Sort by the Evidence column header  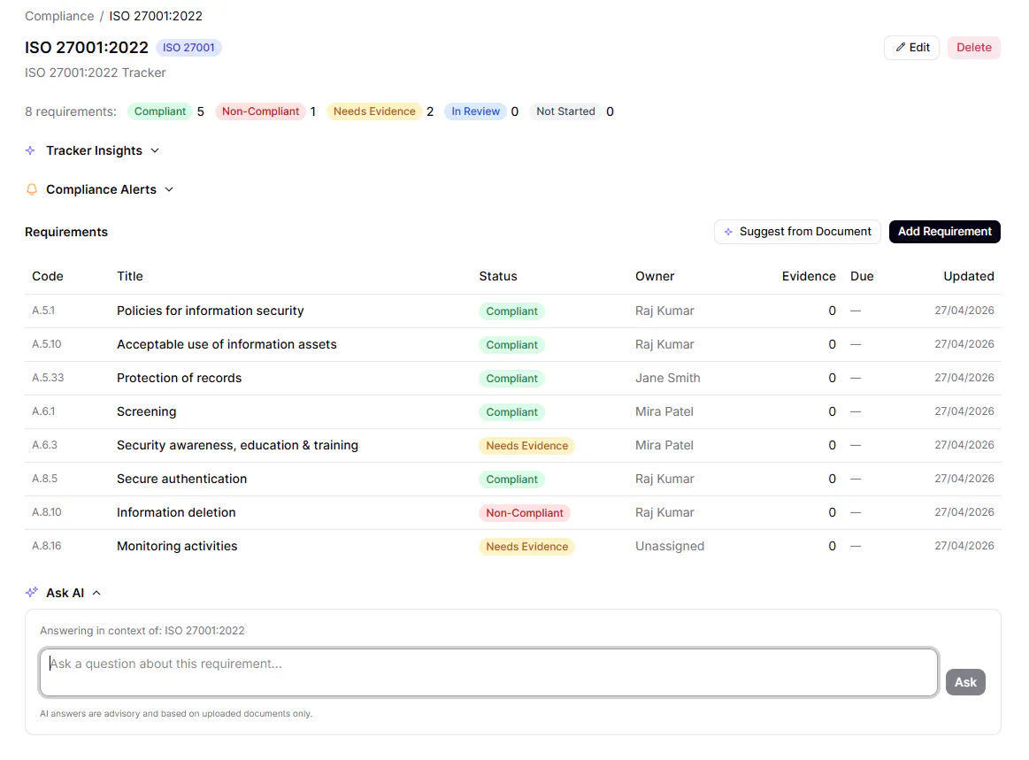click(809, 276)
